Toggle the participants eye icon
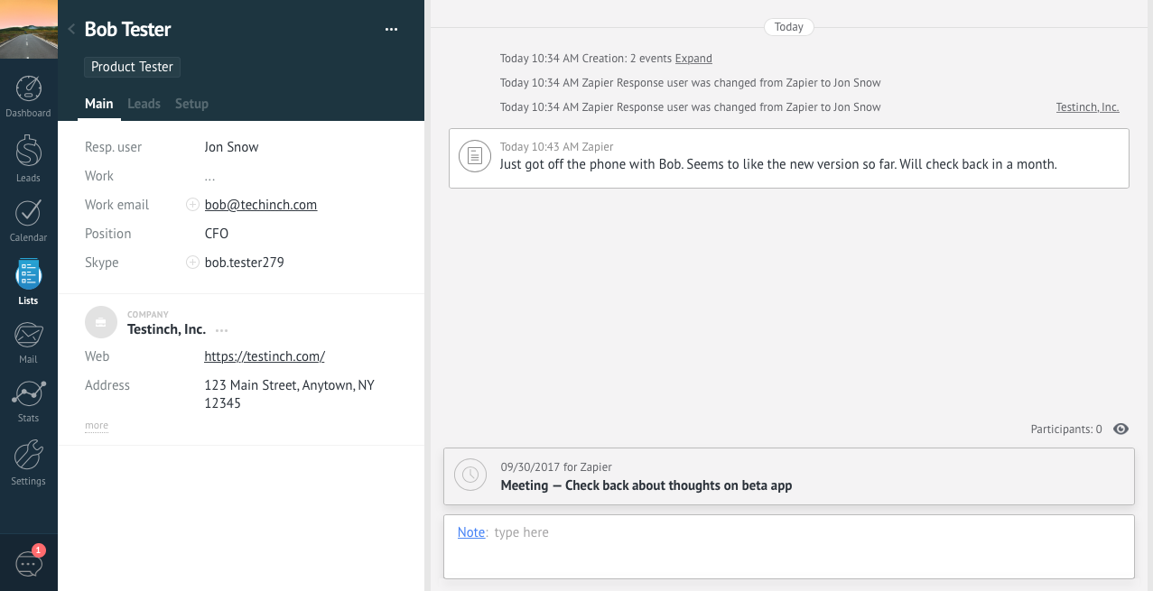Screen dimensions: 1153x591 1120,429
